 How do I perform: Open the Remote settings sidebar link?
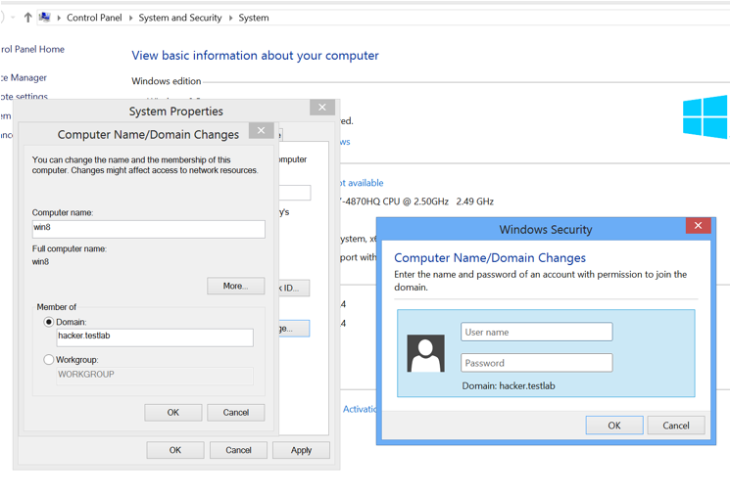click(x=24, y=96)
